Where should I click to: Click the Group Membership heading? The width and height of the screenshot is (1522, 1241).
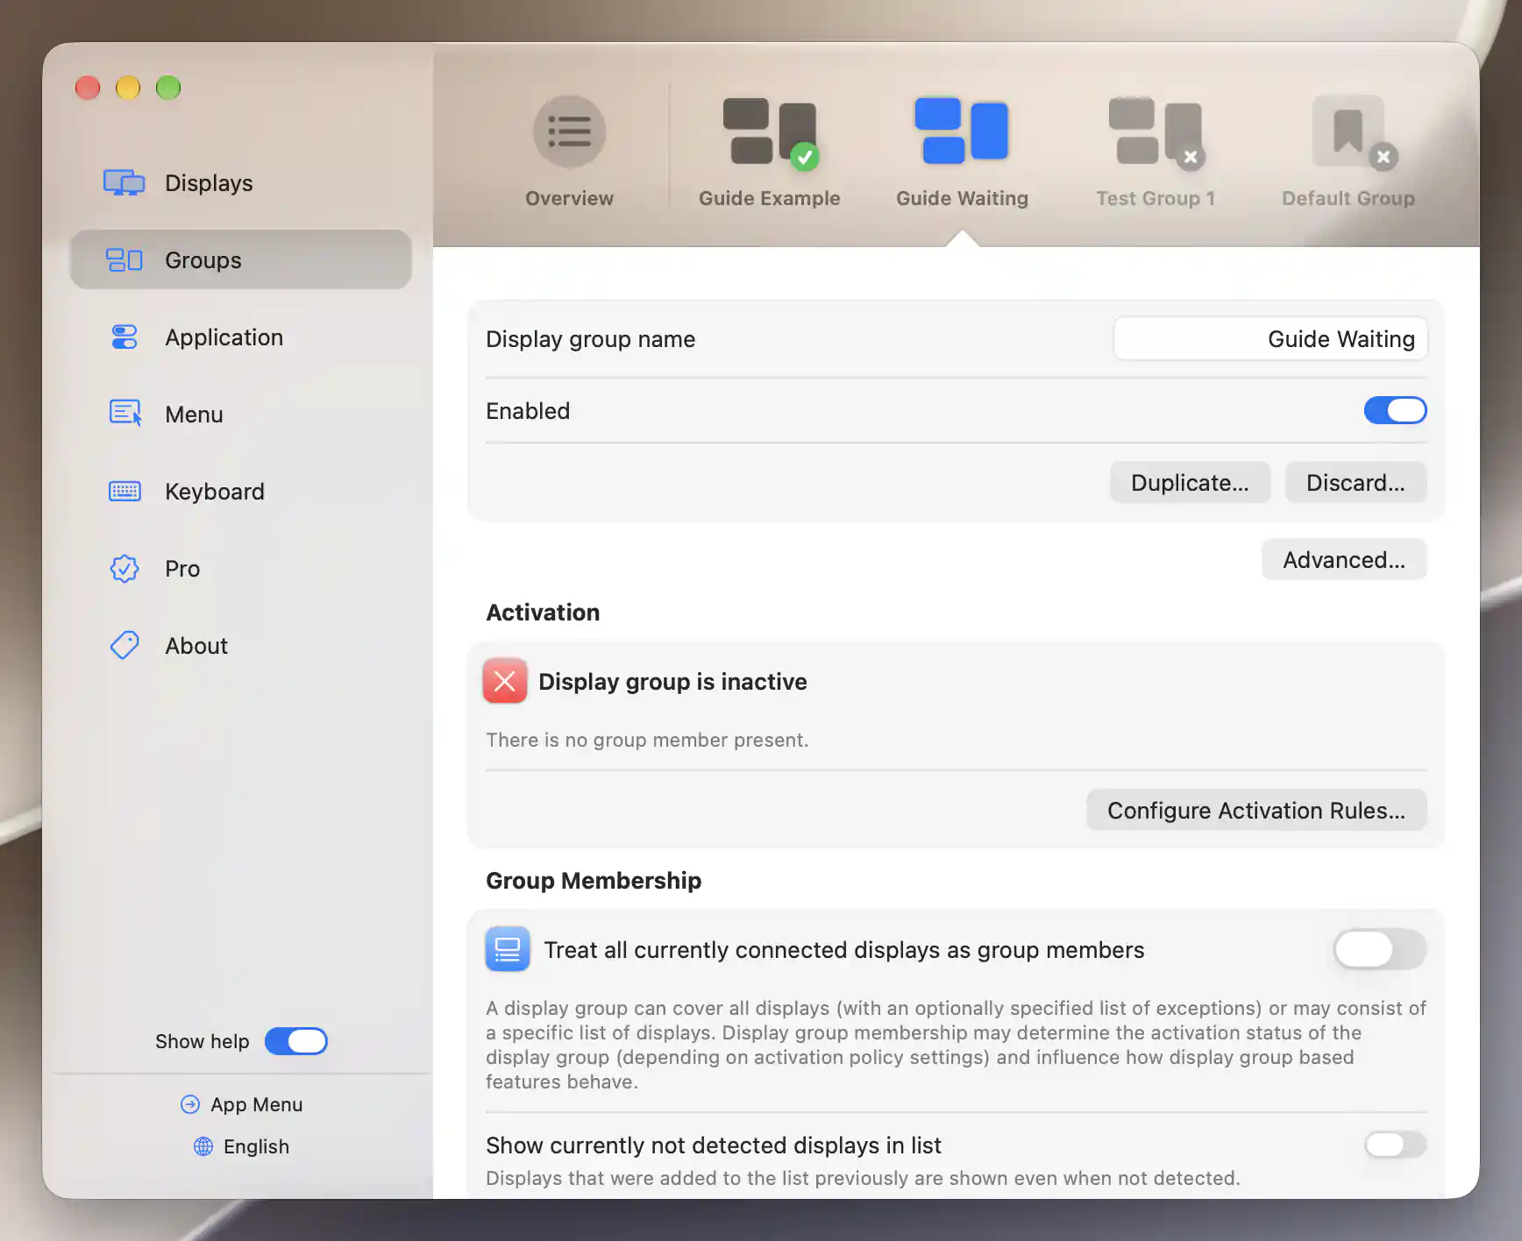594,881
